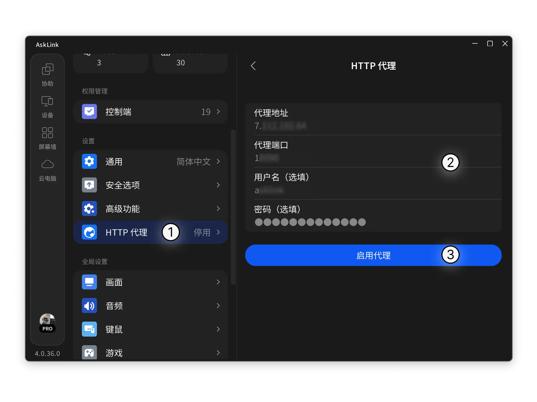Open the 云电脑 section
The width and height of the screenshot is (537, 402).
[47, 169]
